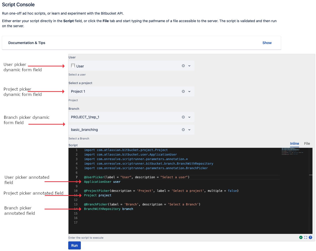This screenshot has width=316, height=251.
Task: Click the import ApplicationUser line 2
Action: coord(130,155)
